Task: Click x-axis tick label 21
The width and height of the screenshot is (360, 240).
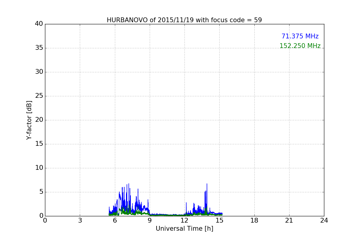Action: pyautogui.click(x=289, y=220)
